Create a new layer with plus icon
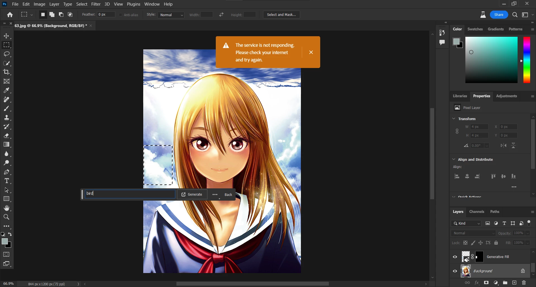 (515, 283)
